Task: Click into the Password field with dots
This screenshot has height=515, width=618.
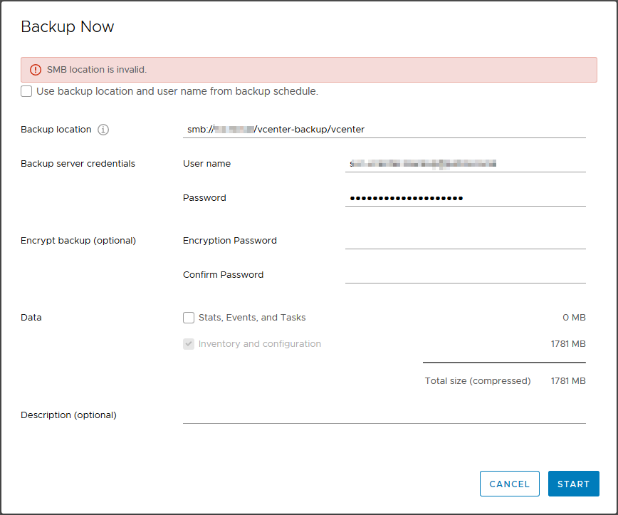Action: coord(465,198)
